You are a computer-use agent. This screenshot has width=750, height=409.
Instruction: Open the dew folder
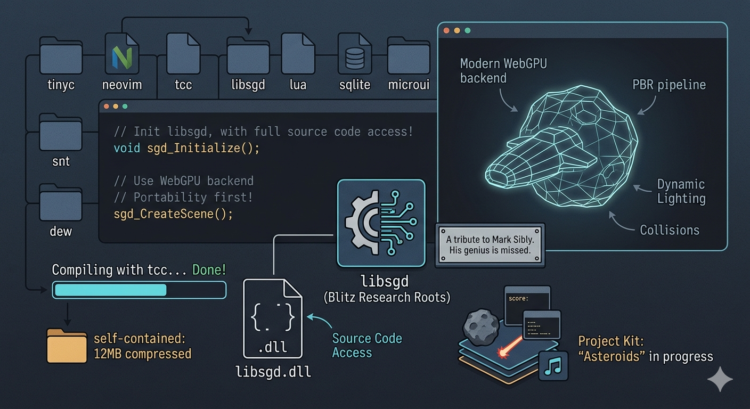click(61, 202)
